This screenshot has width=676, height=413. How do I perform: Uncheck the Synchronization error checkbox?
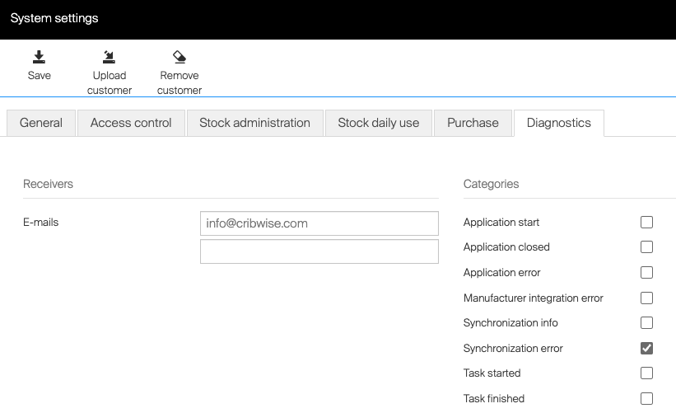coord(646,348)
